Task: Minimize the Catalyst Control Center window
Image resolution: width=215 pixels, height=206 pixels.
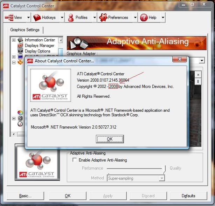Action: click(183, 5)
